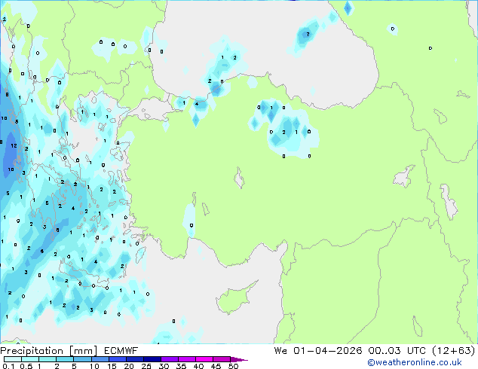Click the '40' legend scale label
This screenshot has height=369, width=478.
[198, 366]
